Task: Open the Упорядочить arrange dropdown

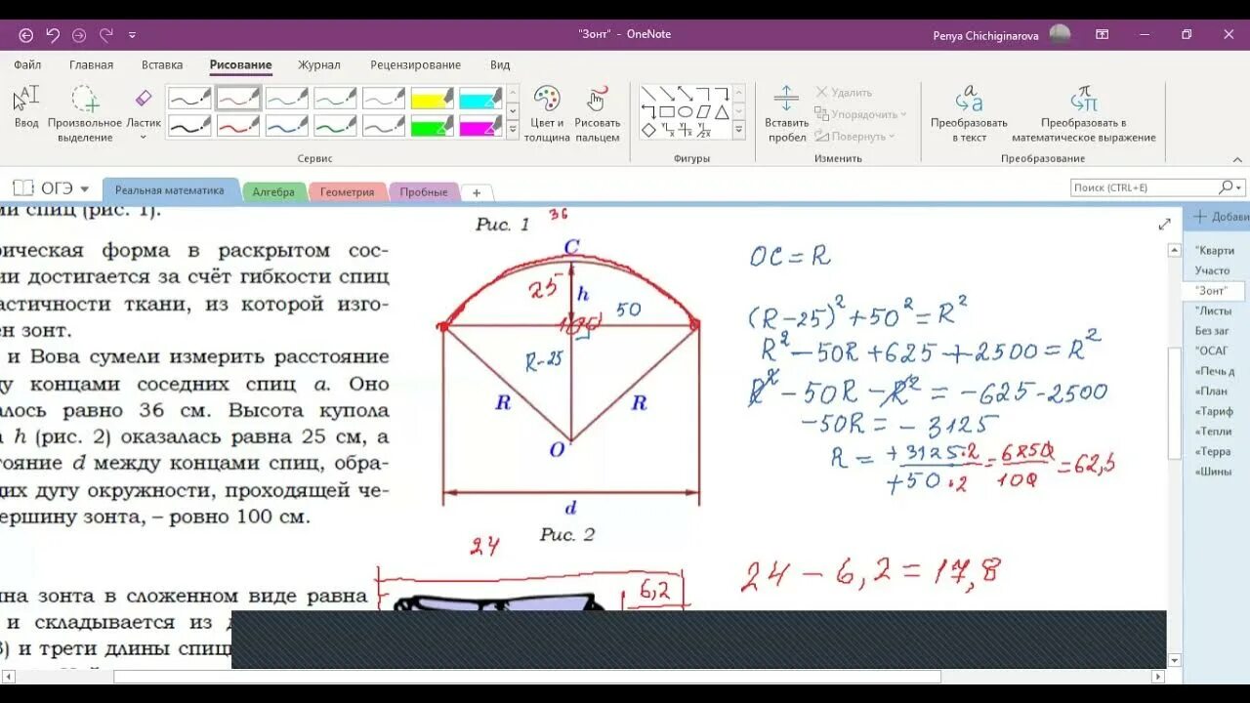Action: (861, 114)
